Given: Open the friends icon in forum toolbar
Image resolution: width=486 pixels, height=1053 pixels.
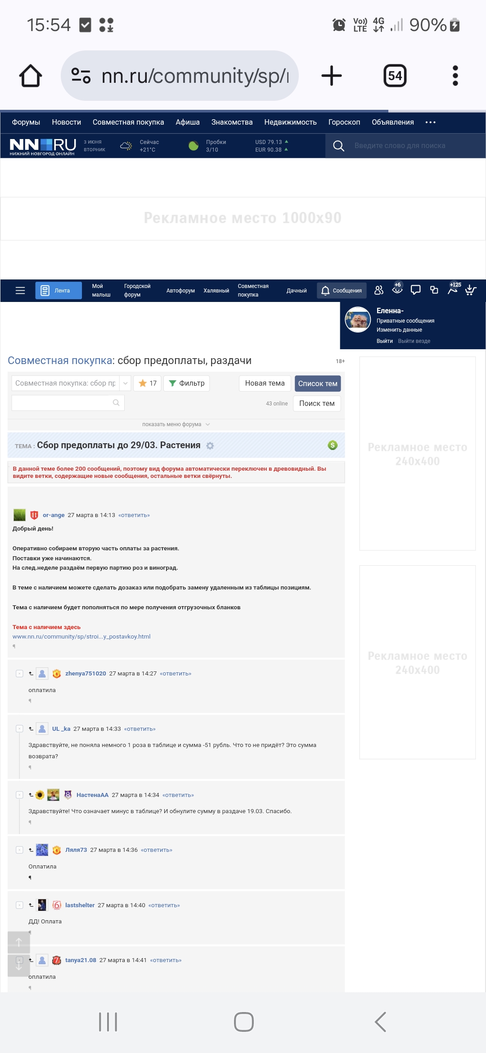Looking at the screenshot, I should (379, 290).
